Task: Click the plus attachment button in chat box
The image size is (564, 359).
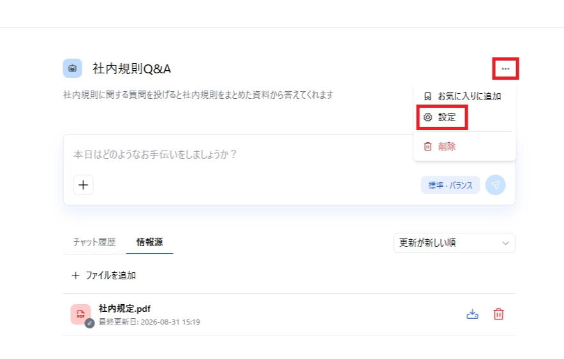Action: [83, 185]
